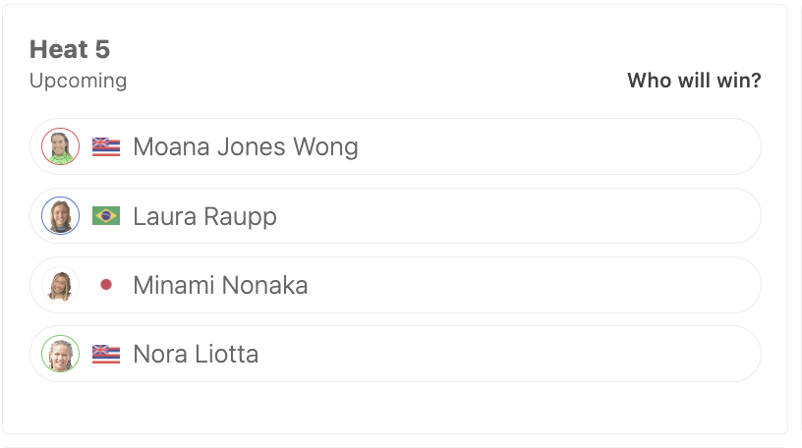The image size is (802, 448).
Task: Click Hawaii flag beside Nora Liotta
Action: coord(106,354)
